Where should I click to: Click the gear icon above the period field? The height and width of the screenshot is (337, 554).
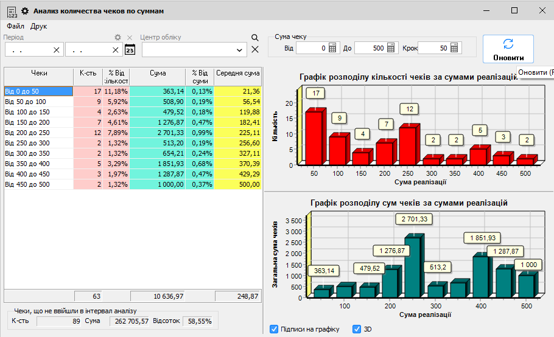pyautogui.click(x=118, y=38)
